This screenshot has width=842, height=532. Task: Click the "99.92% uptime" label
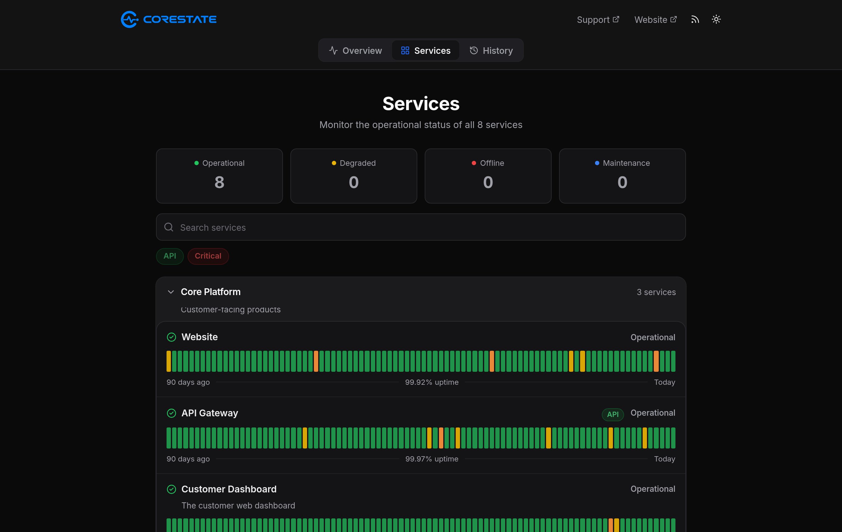tap(432, 382)
